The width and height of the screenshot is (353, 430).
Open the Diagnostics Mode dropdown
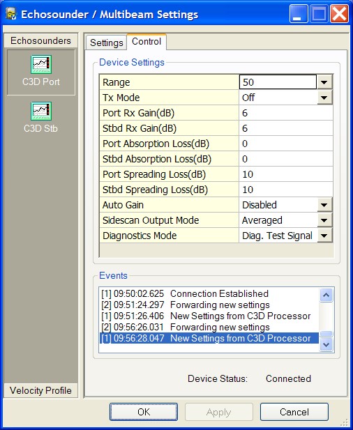[x=324, y=236]
